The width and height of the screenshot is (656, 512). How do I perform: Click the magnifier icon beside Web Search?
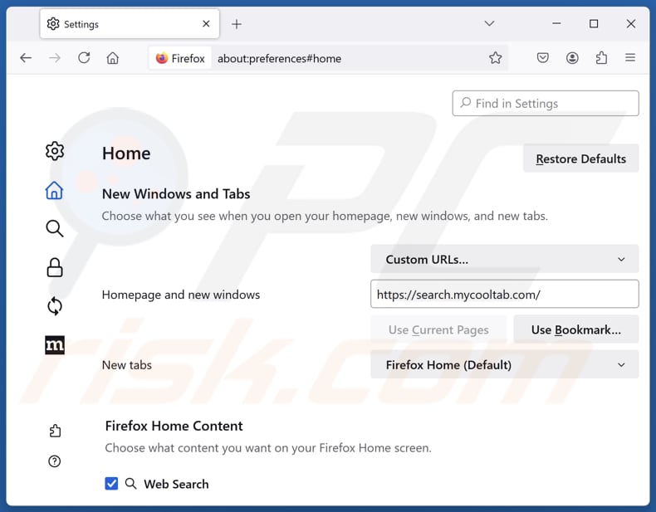tap(131, 484)
